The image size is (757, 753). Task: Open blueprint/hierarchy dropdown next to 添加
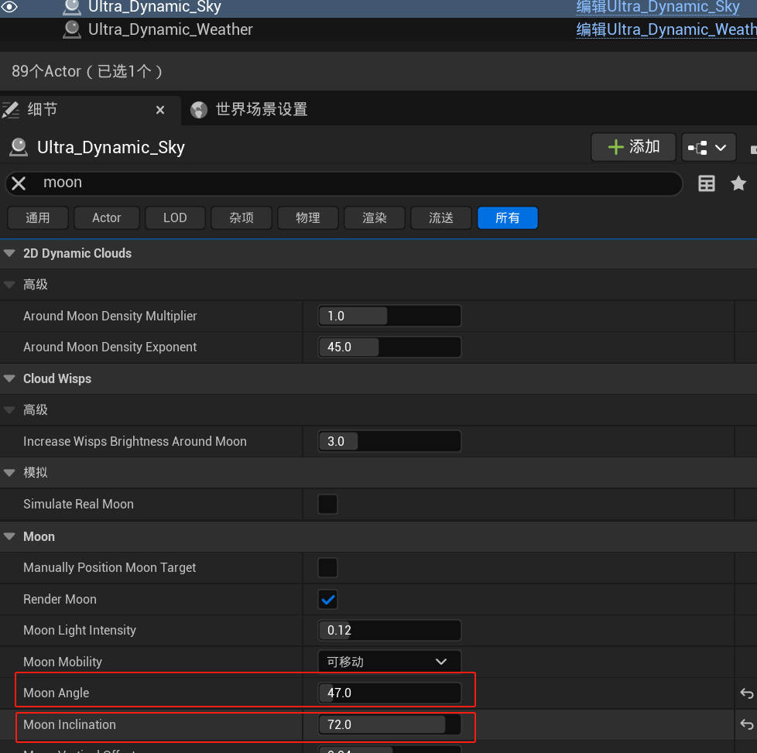709,147
